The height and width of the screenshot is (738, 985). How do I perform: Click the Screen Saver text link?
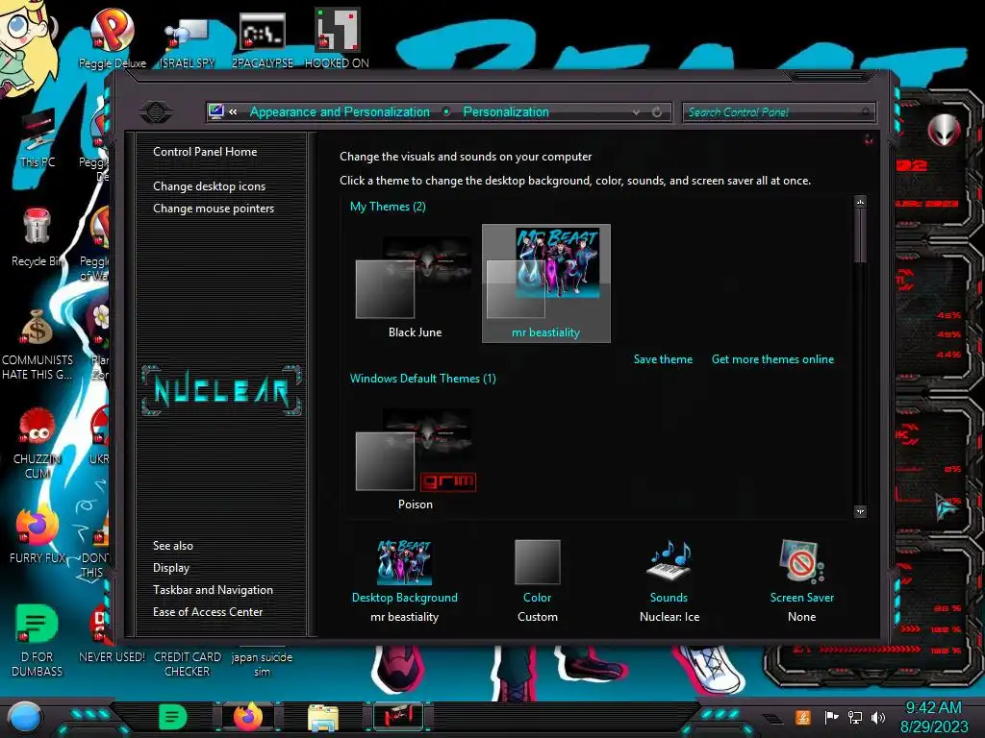801,598
